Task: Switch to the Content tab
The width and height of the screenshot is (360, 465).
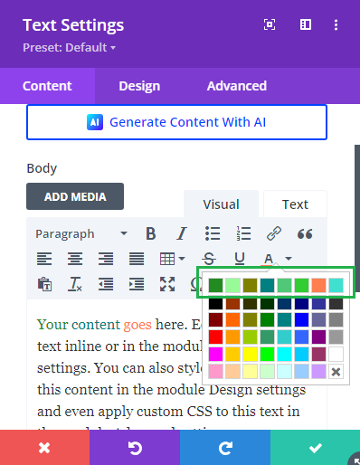Action: pyautogui.click(x=47, y=86)
